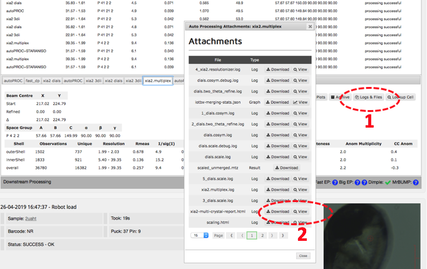The image size is (427, 269).
Task: Click the Lookup Cell button
Action: (x=402, y=98)
